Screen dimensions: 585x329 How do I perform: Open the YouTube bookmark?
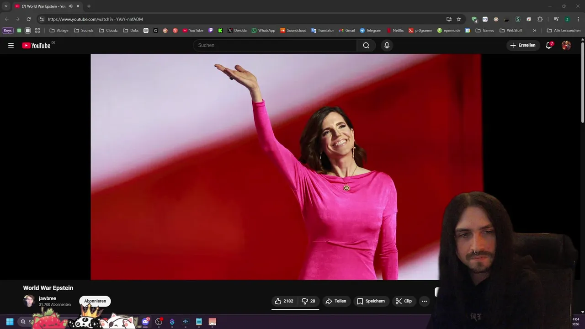click(x=193, y=31)
